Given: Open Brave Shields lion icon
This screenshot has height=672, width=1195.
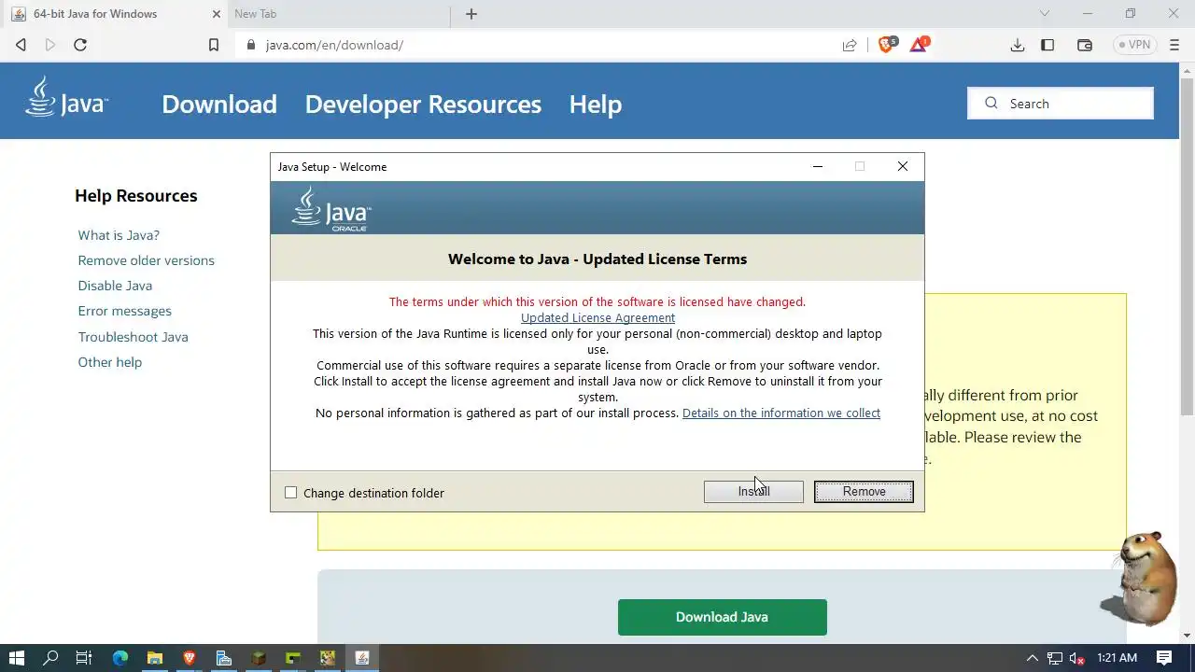Looking at the screenshot, I should click(887, 44).
